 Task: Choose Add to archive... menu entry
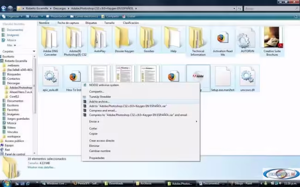[x=141, y=102]
